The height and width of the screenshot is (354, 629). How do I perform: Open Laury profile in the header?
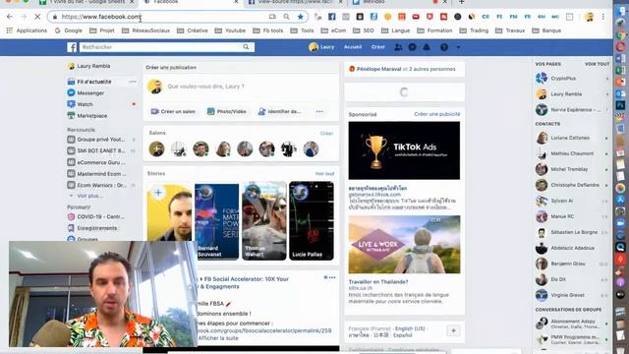[x=321, y=47]
